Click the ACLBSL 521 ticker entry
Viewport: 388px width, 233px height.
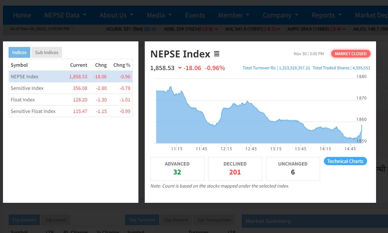[x=131, y=29]
